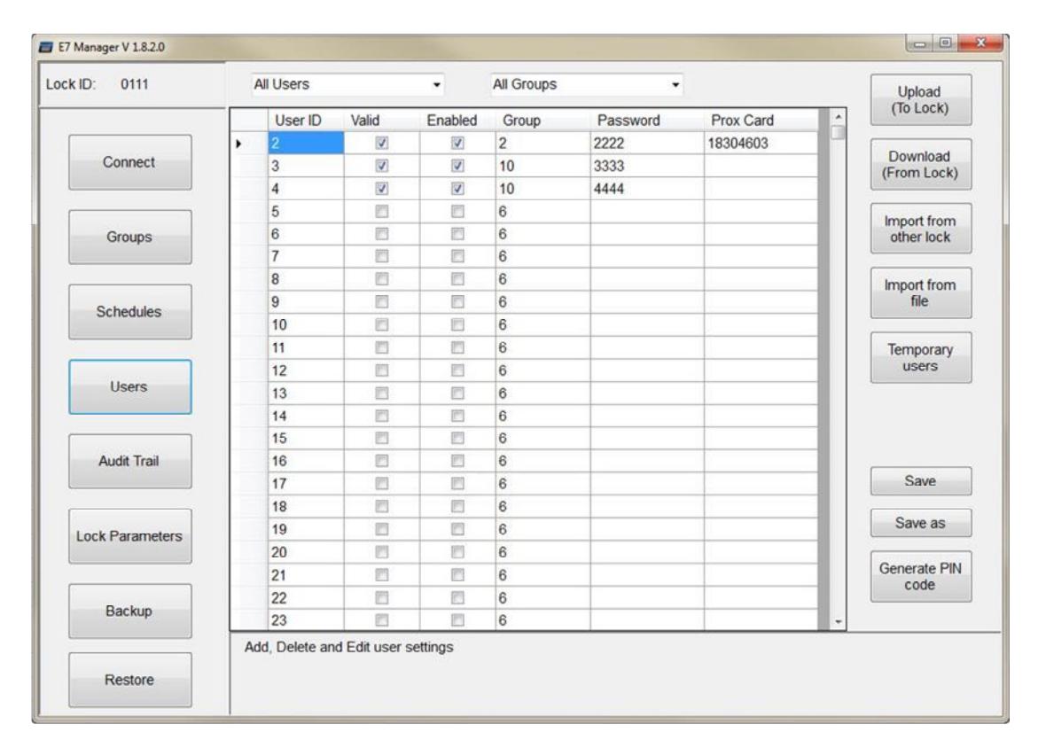Image resolution: width=1038 pixels, height=748 pixels.
Task: Check Valid for user 15
Action: tap(382, 438)
